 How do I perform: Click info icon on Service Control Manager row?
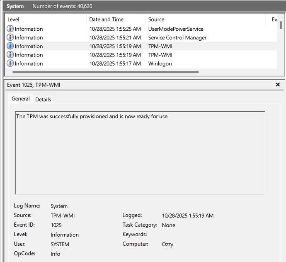coord(10,38)
